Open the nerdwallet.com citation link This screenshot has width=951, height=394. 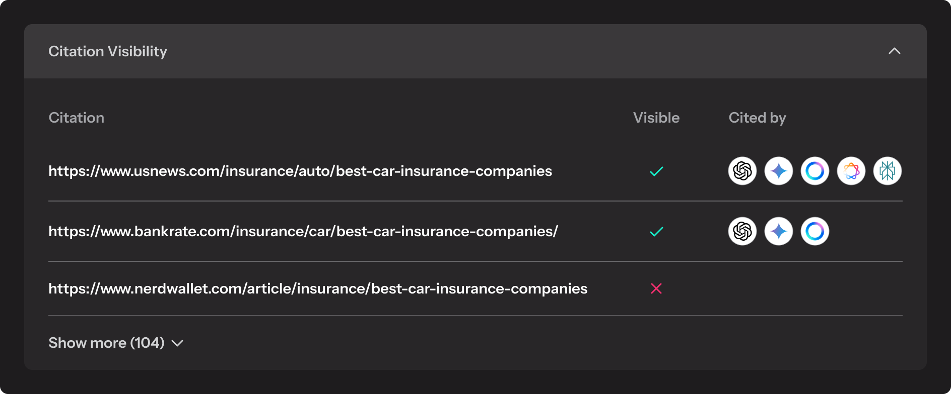tap(318, 288)
